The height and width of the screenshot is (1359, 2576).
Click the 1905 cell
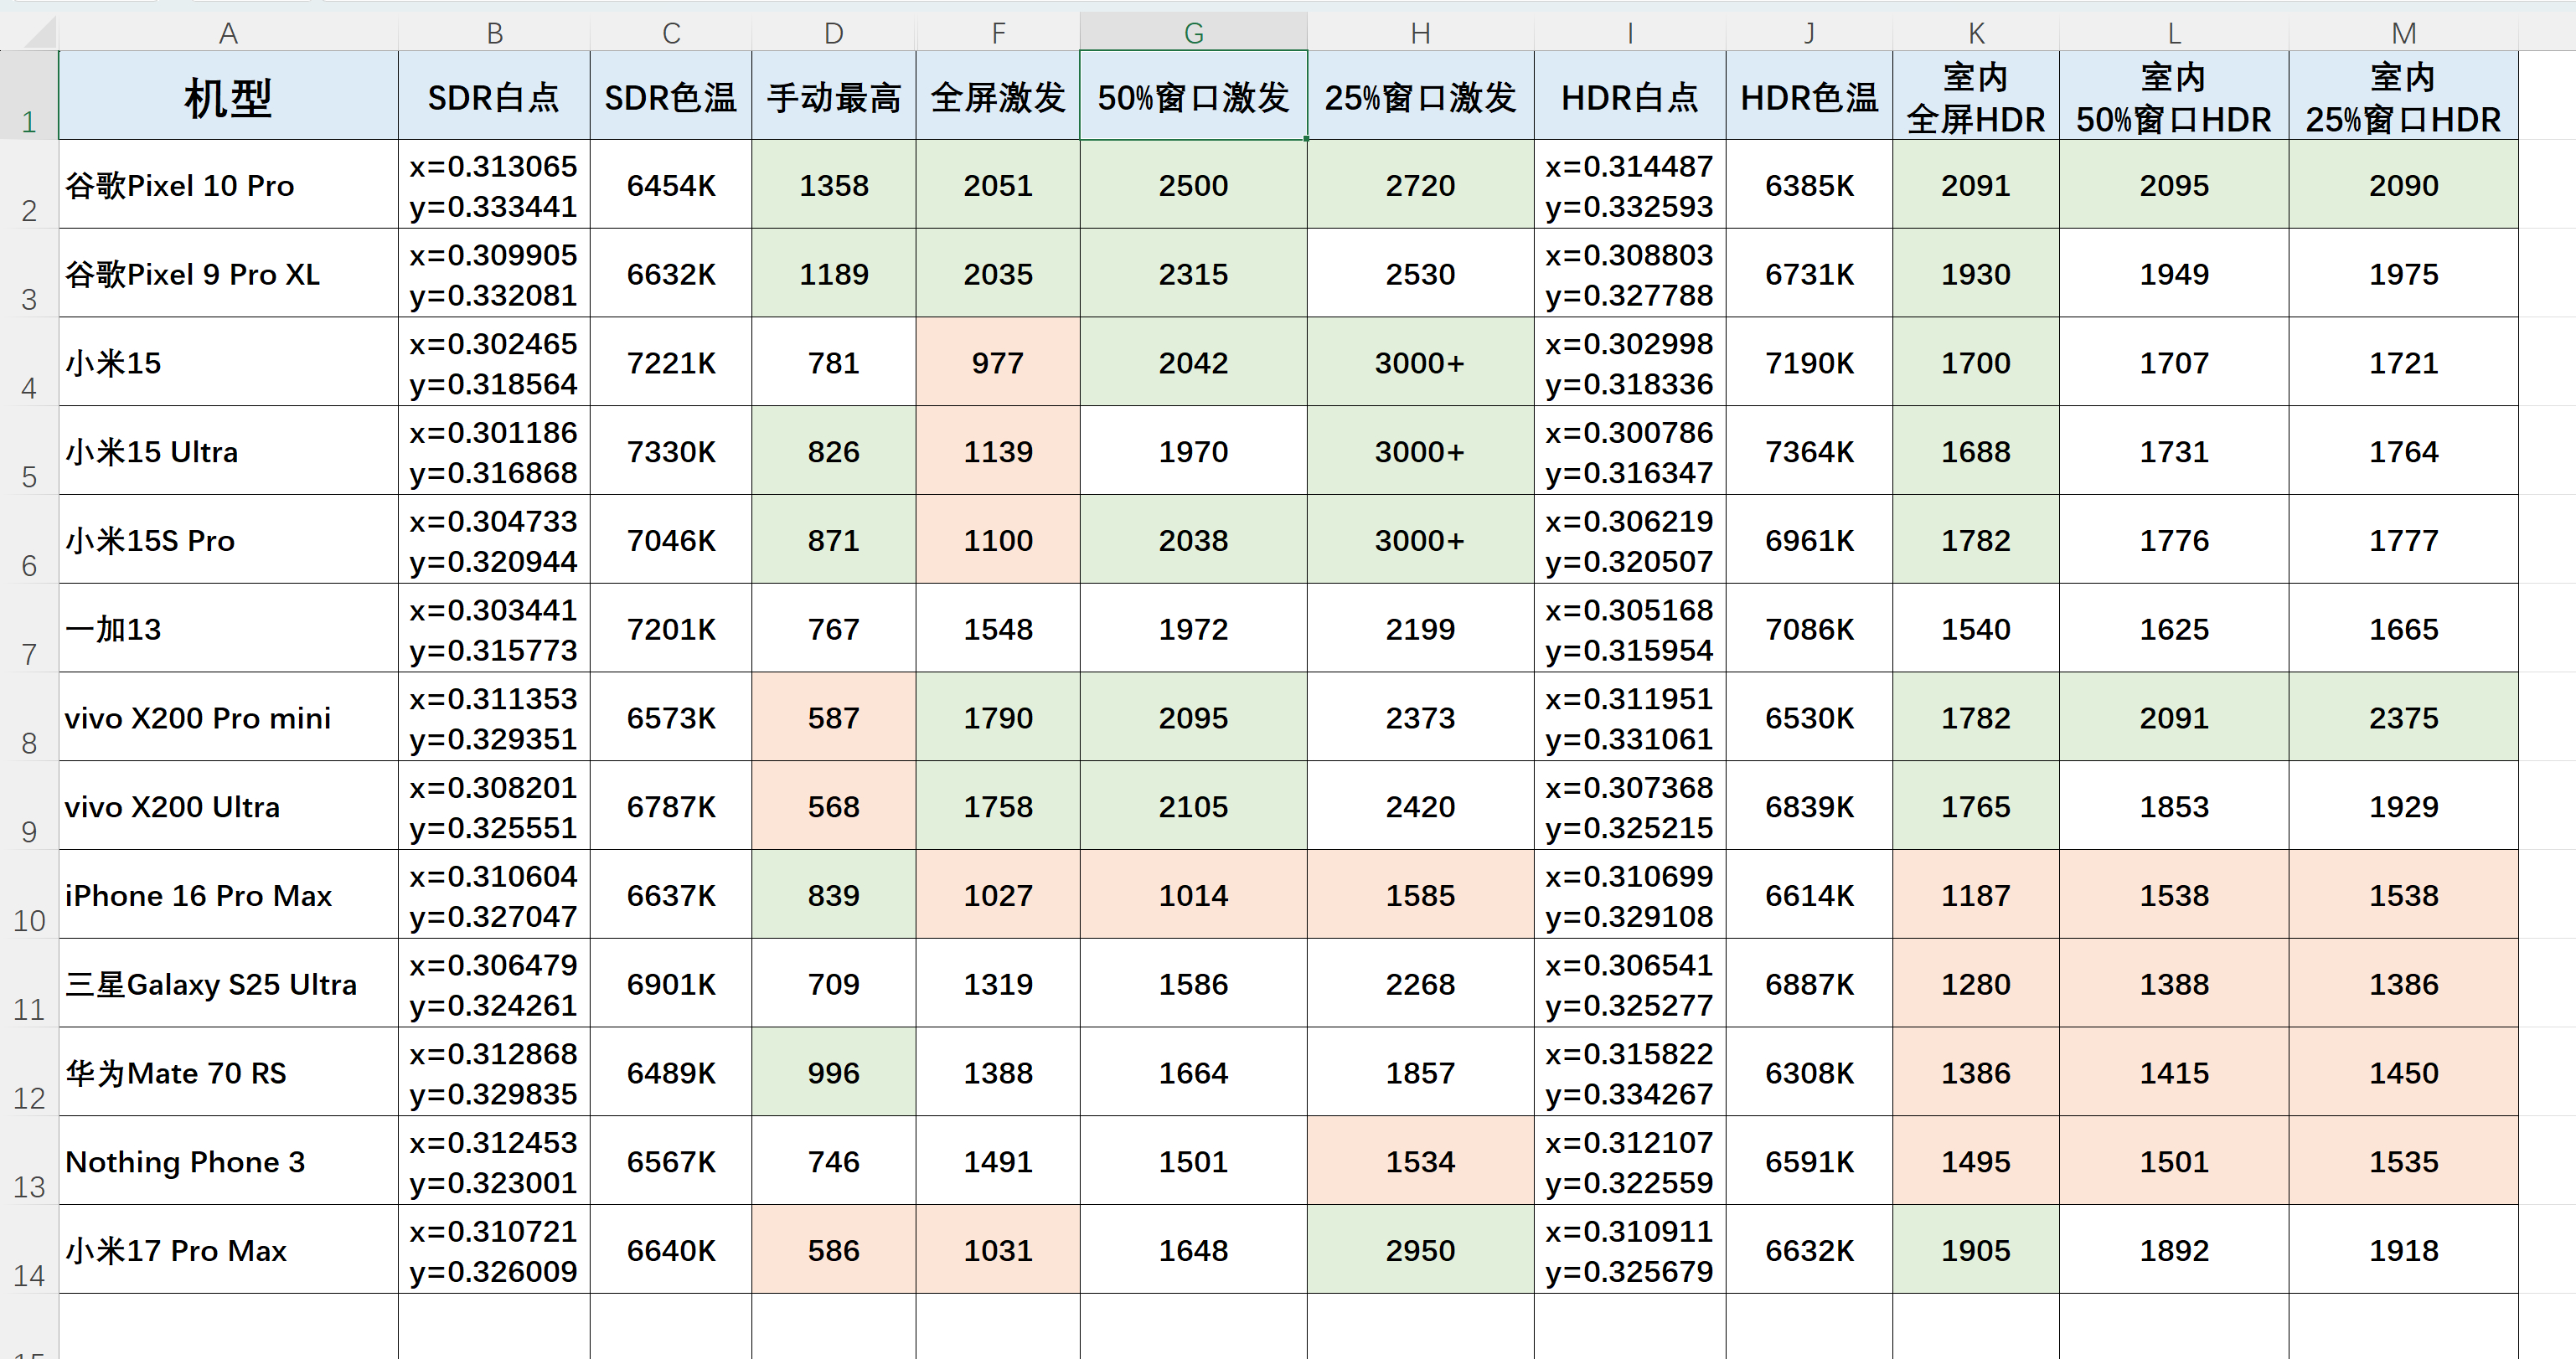(1976, 1250)
